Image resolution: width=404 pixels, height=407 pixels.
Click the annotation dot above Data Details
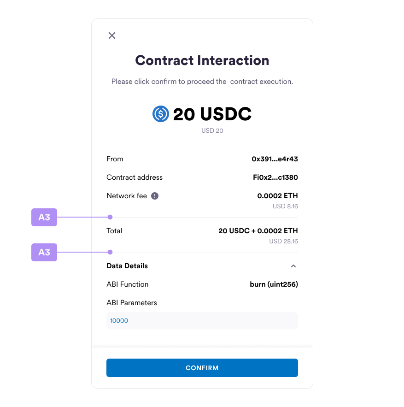pyautogui.click(x=110, y=252)
